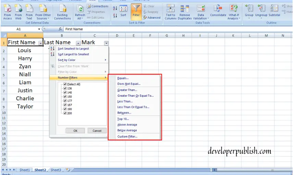Toggle the Filter funnel button

coord(136,12)
